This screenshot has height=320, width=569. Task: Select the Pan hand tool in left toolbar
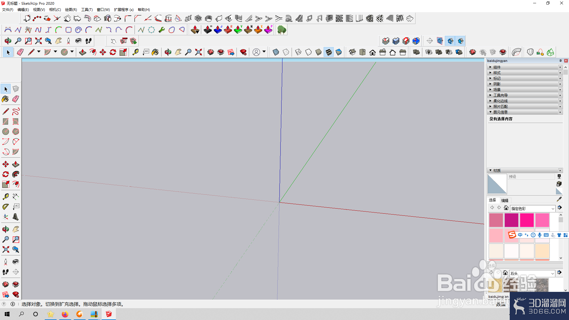16,229
